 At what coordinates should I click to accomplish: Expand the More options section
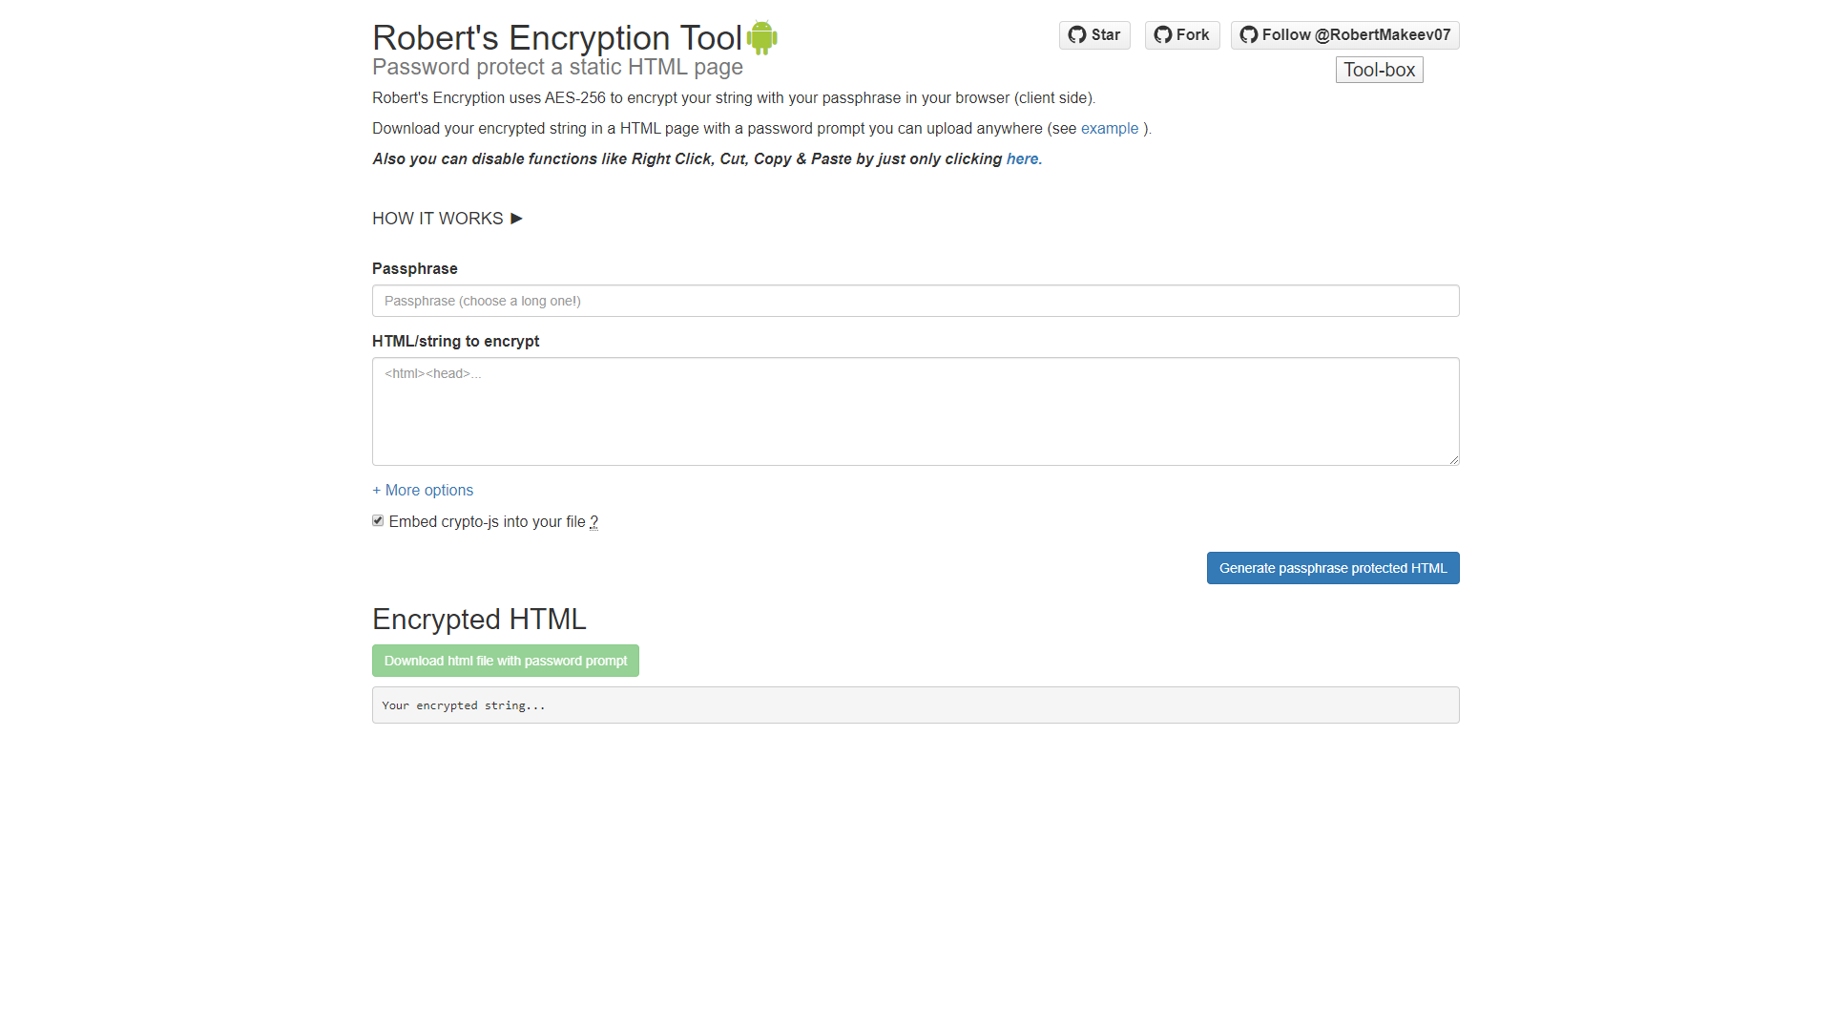coord(423,490)
